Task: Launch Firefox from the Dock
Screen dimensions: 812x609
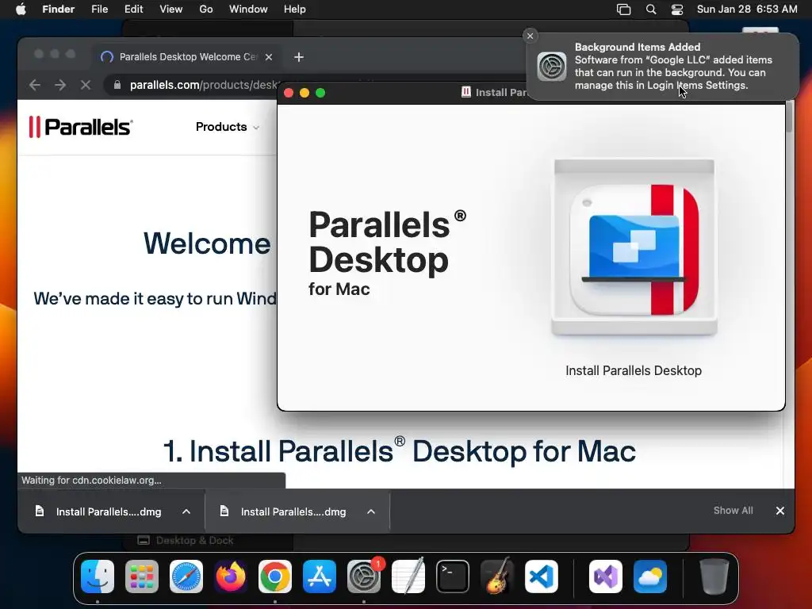Action: tap(231, 576)
